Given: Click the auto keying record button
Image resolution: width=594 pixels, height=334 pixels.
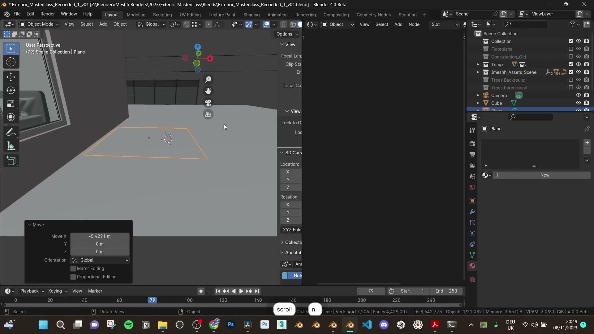Looking at the screenshot, I should (x=201, y=291).
